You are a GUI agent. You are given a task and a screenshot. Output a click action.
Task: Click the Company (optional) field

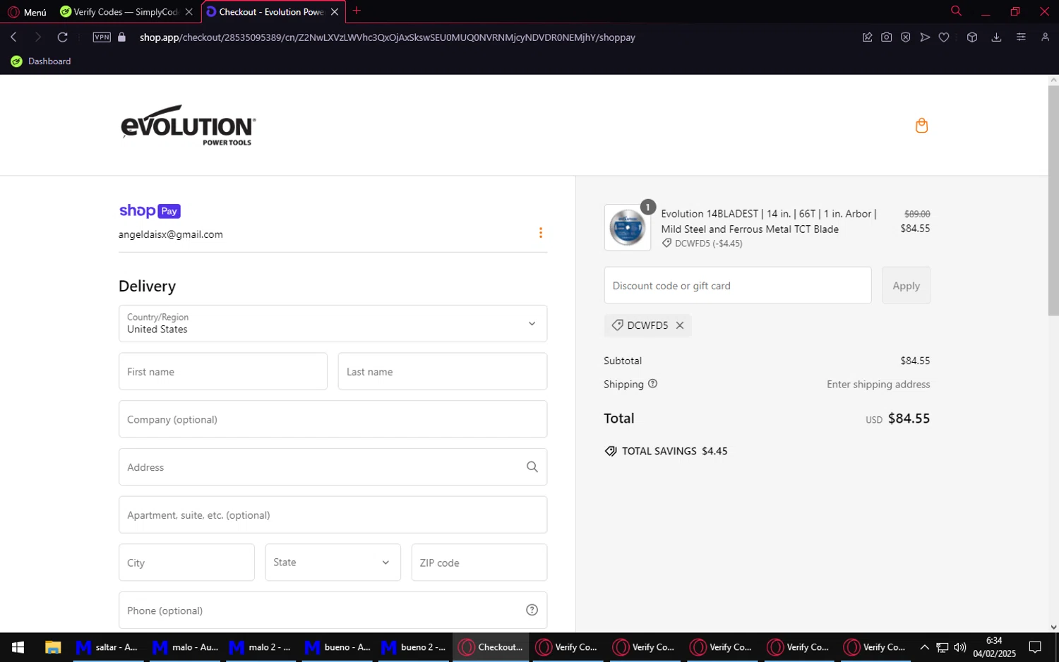(333, 419)
